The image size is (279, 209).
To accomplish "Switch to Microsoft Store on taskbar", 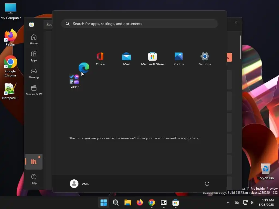I will (x=175, y=202).
